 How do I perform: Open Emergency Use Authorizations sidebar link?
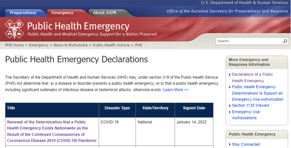[246, 115]
